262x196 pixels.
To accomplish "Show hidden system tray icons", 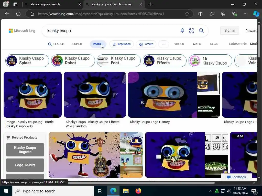I will pos(211,191).
